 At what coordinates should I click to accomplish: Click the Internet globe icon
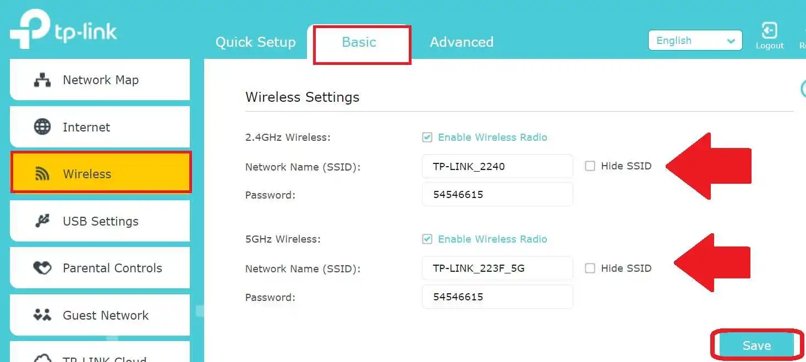coord(42,127)
